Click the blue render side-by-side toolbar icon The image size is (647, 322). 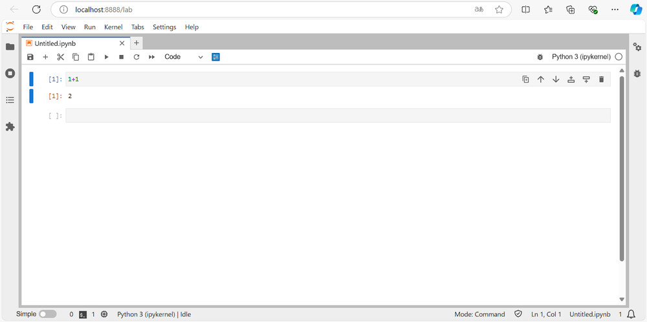(216, 57)
